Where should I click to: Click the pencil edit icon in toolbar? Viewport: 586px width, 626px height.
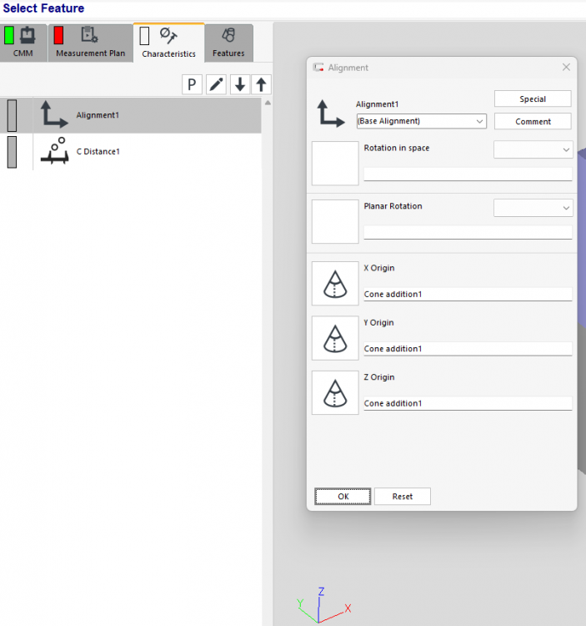coord(216,84)
